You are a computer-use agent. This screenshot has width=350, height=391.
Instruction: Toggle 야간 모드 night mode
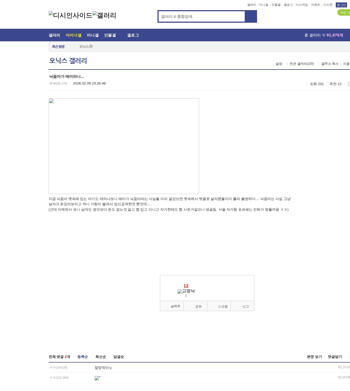[x=344, y=13]
